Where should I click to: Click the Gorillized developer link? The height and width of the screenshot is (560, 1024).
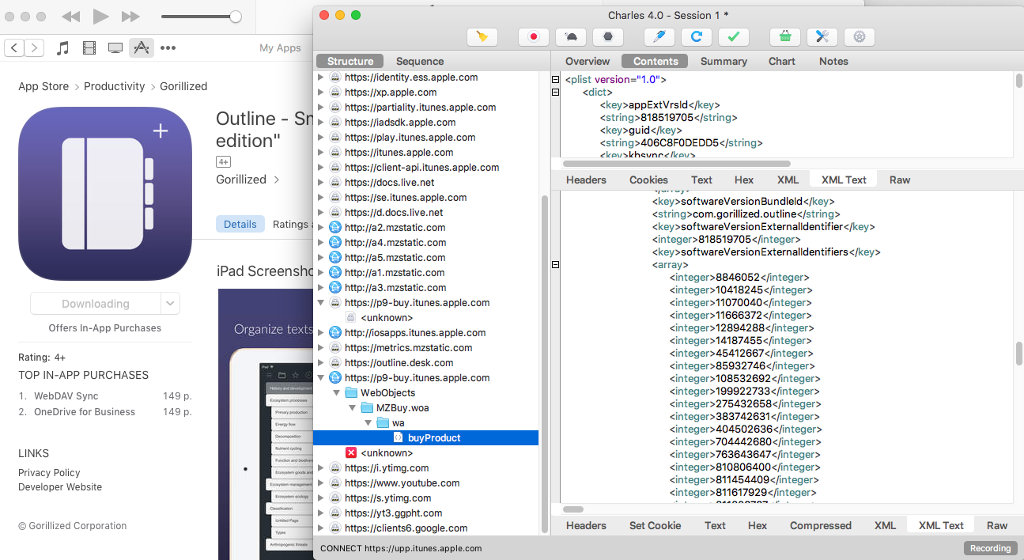tap(247, 180)
